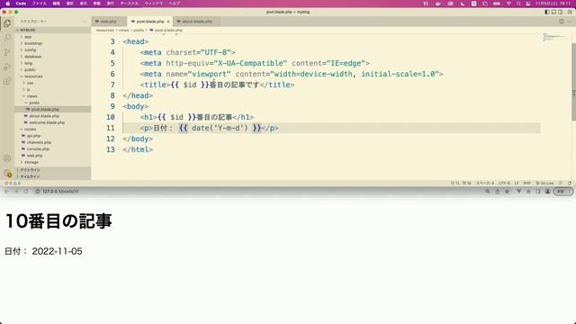The height and width of the screenshot is (324, 576).
Task: Click UTF-8 encoding in status bar
Action: 504,183
